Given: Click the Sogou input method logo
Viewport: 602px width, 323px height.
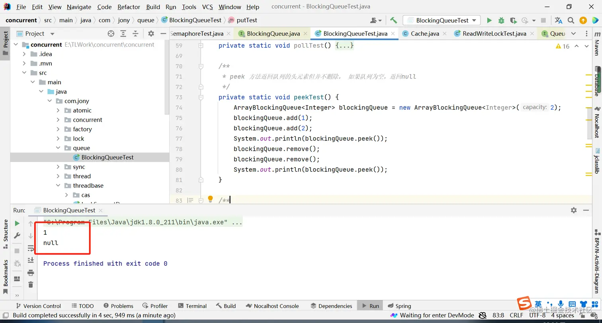Looking at the screenshot, I should (x=524, y=304).
